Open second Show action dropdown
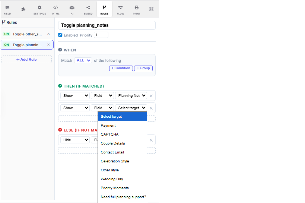 (75, 108)
